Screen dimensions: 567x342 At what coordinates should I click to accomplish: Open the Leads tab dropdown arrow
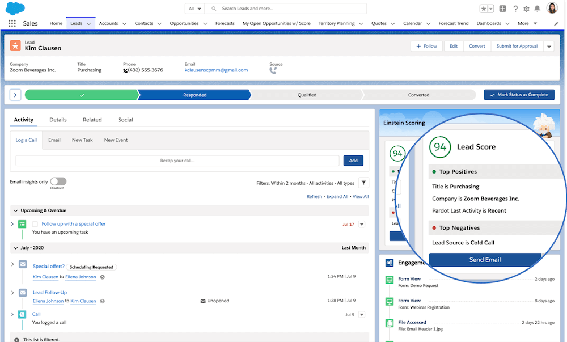(88, 23)
